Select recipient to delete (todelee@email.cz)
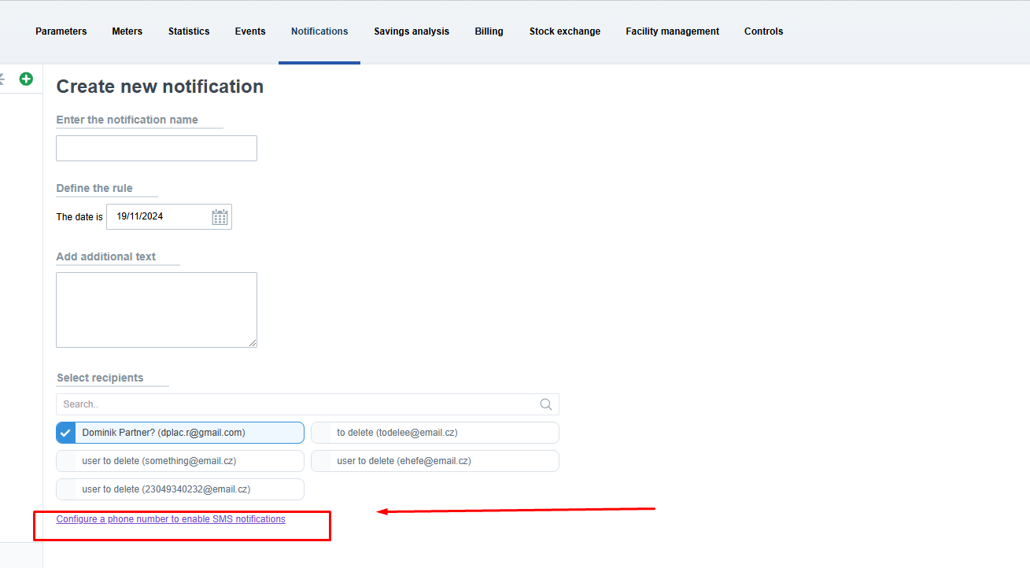Viewport: 1030px width, 568px height. (x=322, y=433)
